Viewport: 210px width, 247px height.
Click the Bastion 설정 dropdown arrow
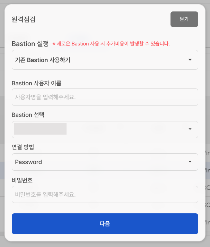190,60
